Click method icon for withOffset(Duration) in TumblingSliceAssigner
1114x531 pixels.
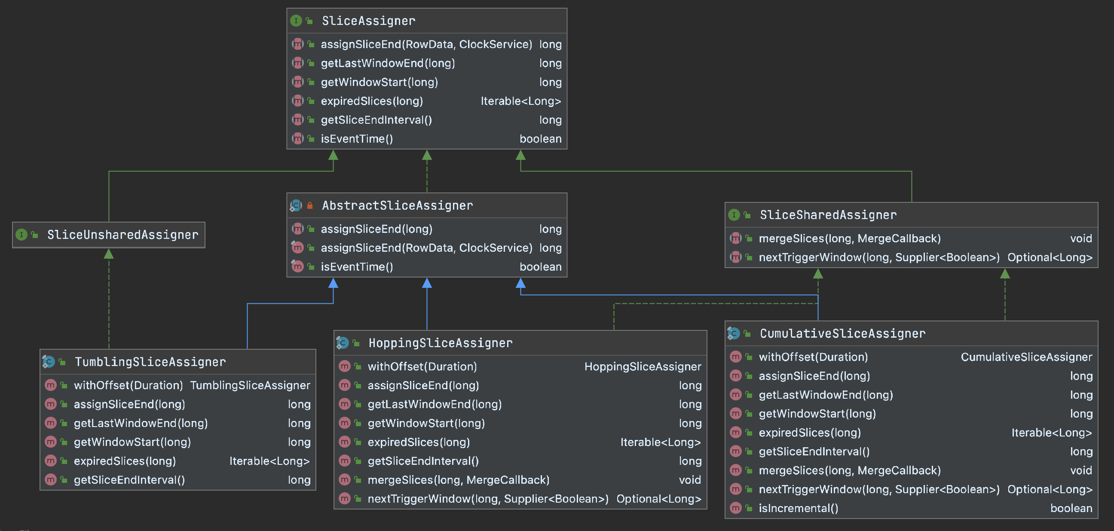point(51,385)
